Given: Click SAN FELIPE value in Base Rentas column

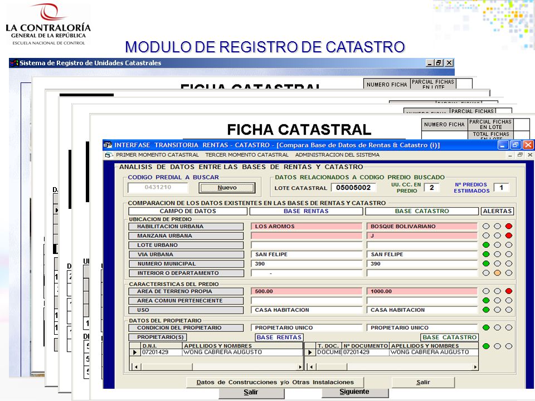Looking at the screenshot, I should click(307, 255).
